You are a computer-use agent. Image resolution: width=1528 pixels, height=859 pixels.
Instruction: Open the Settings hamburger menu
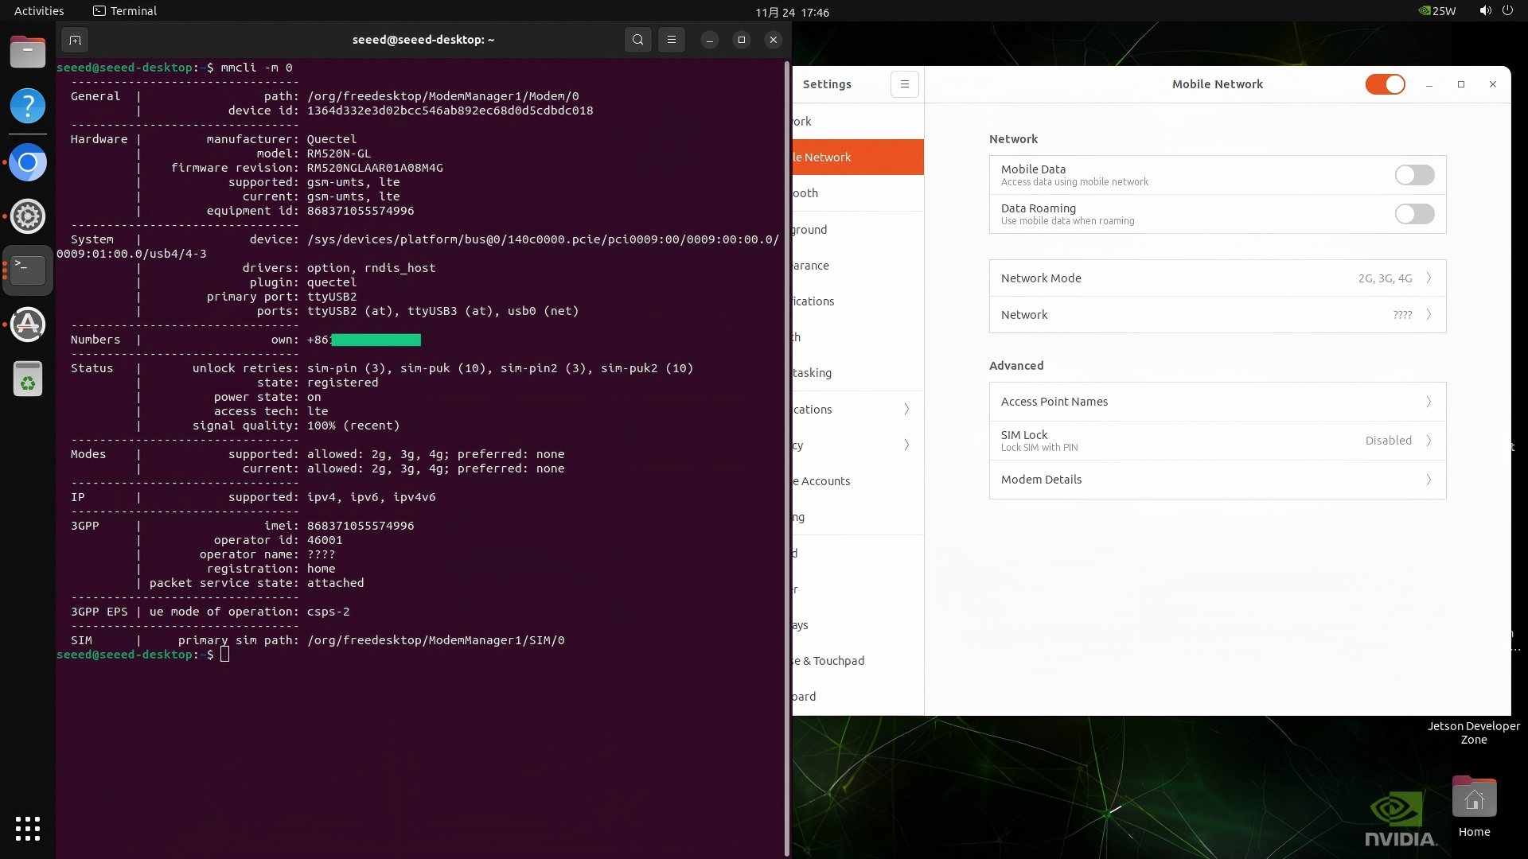coord(904,84)
